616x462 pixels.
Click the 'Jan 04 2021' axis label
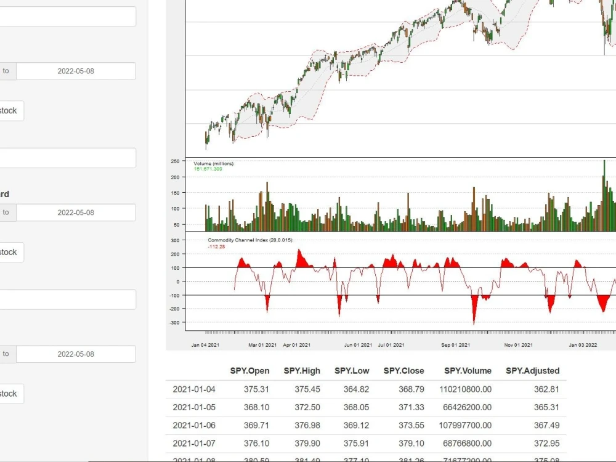(205, 345)
